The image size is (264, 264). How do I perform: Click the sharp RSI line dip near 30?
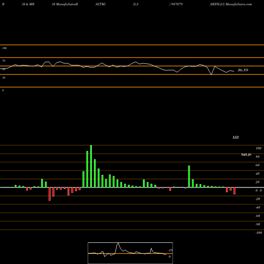tap(211, 74)
